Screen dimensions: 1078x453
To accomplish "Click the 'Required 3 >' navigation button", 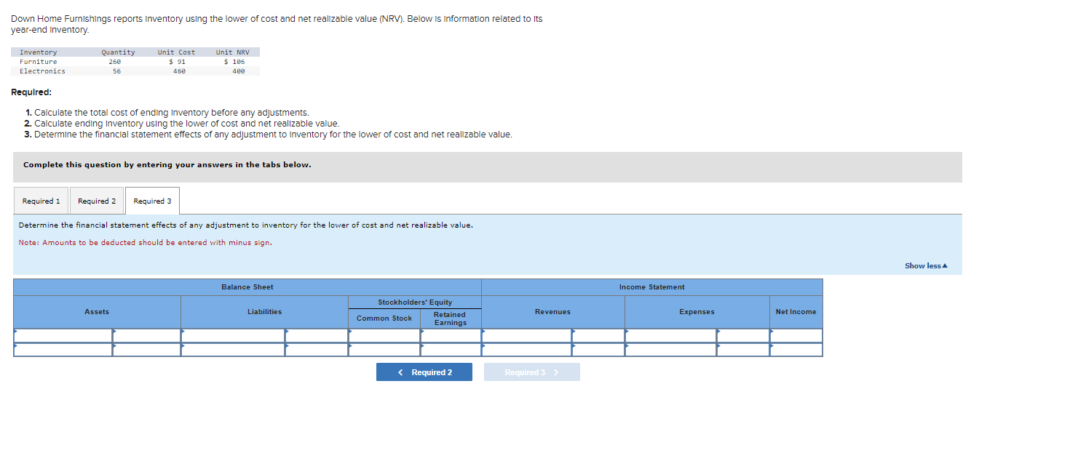I will [532, 372].
